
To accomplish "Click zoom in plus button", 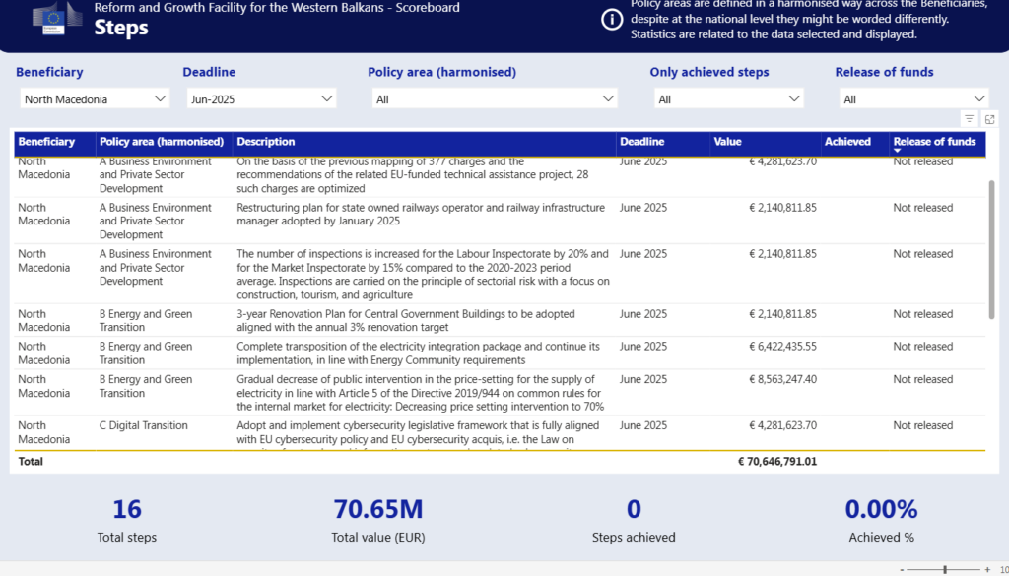I will pyautogui.click(x=987, y=569).
